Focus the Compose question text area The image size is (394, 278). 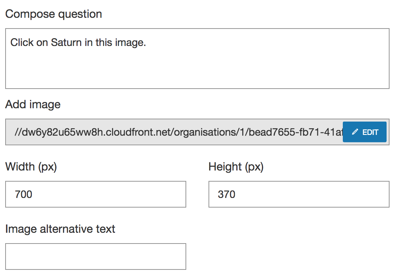[197, 59]
